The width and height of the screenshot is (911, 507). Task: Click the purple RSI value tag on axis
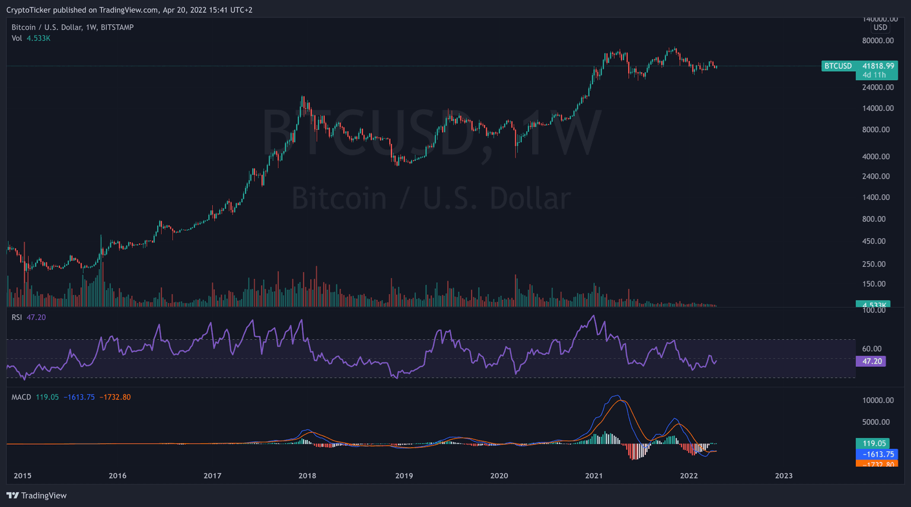871,361
